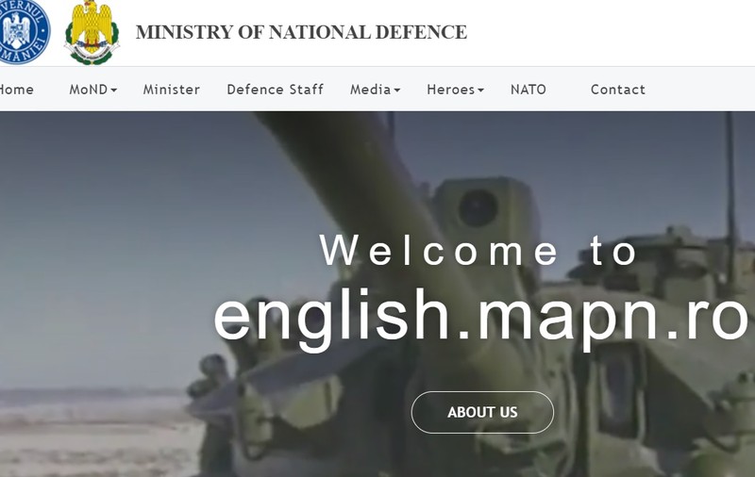Image resolution: width=755 pixels, height=477 pixels.
Task: Click the ABOUT US button
Action: tap(482, 412)
